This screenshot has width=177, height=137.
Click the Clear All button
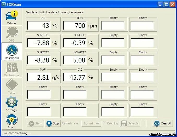(163, 123)
